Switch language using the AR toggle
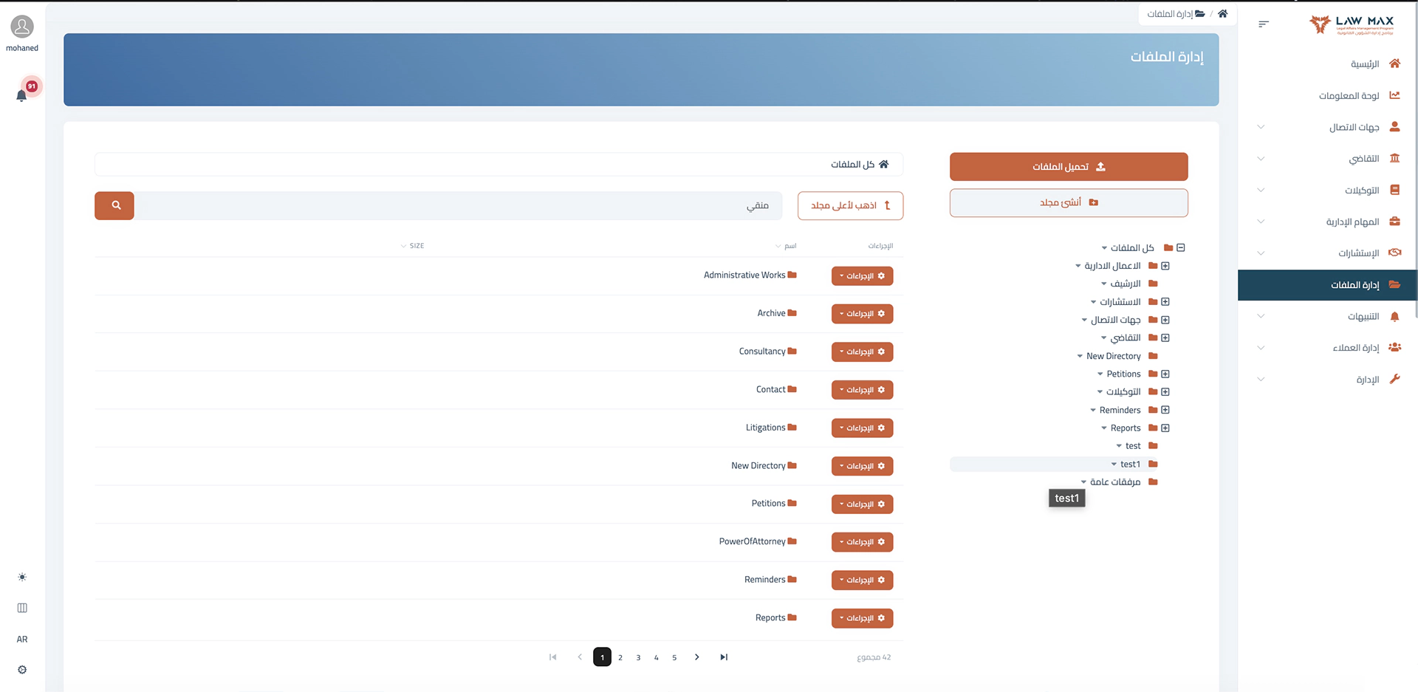Image resolution: width=1418 pixels, height=692 pixels. click(x=22, y=640)
